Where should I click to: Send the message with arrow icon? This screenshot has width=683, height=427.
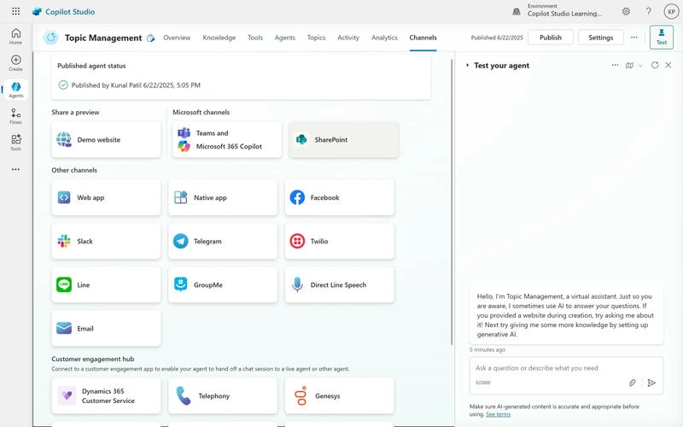pos(651,383)
